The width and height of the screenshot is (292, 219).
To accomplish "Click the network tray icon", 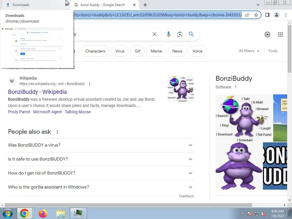I will pos(256,214).
